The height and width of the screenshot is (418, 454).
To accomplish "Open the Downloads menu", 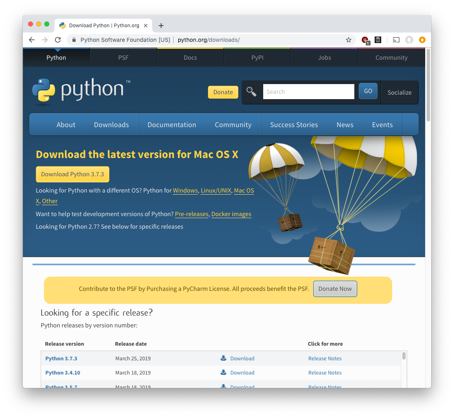I will [x=111, y=125].
